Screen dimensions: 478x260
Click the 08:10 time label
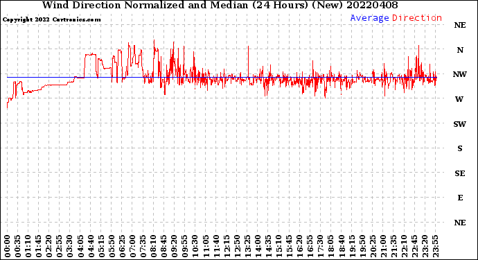[154, 246]
